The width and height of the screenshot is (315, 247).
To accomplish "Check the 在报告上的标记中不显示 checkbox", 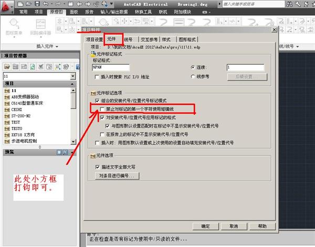I will point(102,135).
